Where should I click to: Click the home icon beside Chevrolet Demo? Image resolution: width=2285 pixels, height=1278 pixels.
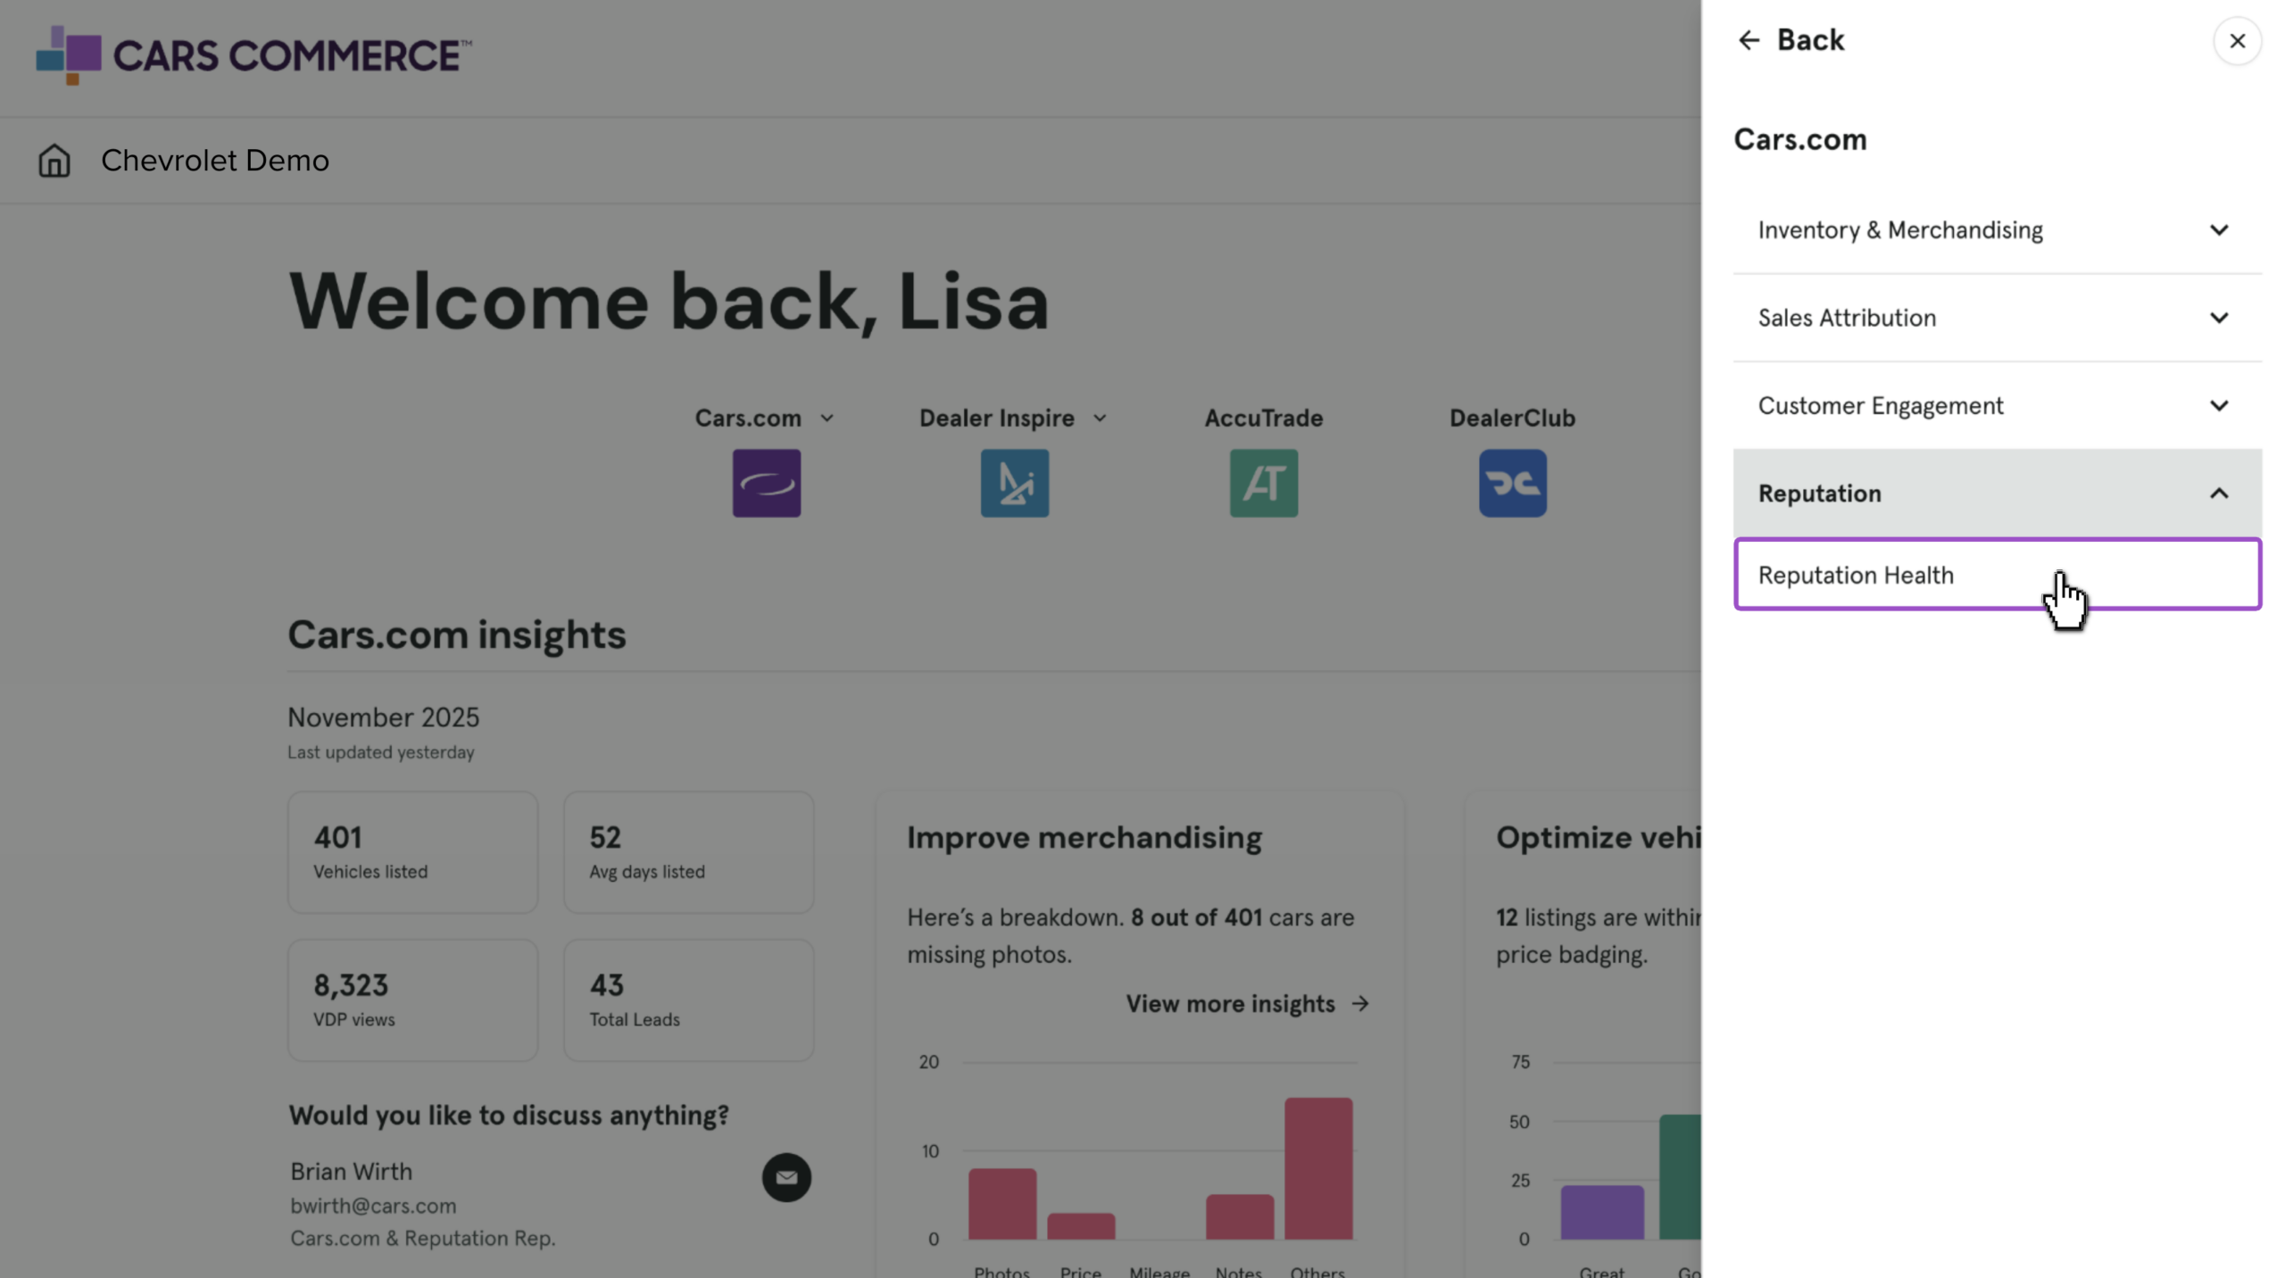(x=54, y=161)
